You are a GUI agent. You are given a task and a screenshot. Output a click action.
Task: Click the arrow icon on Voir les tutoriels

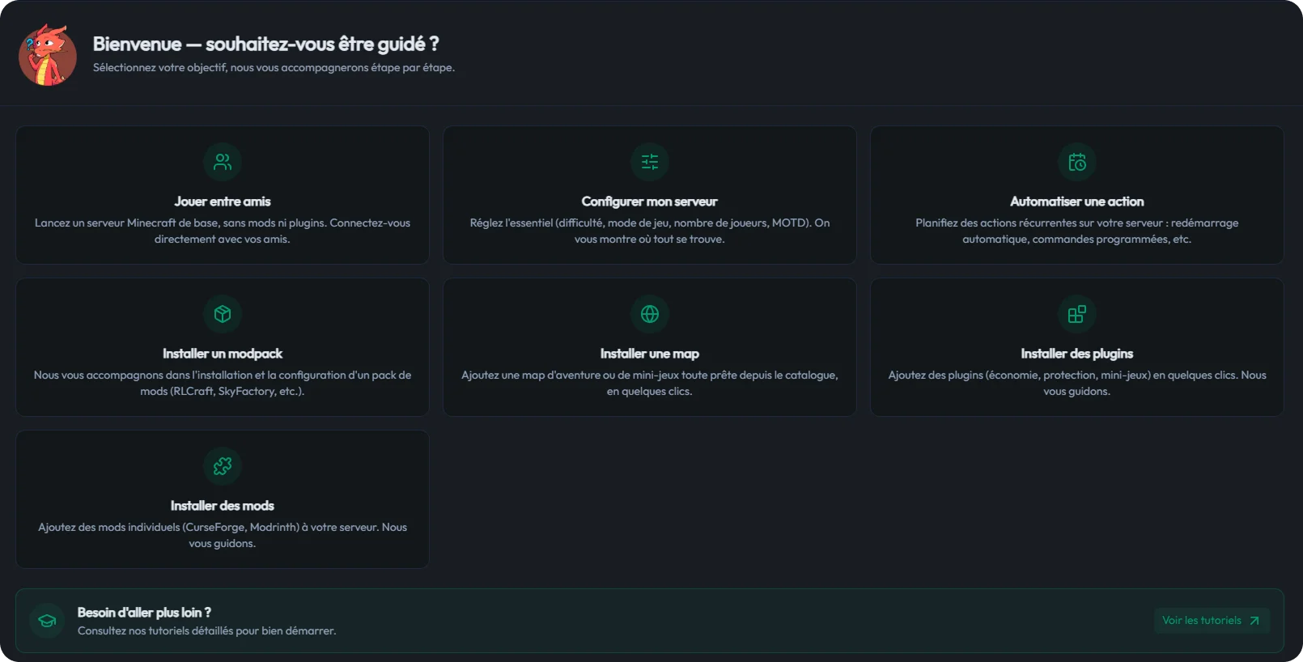(1254, 621)
